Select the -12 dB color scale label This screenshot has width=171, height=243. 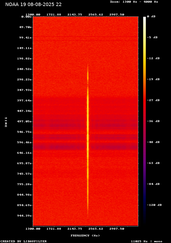(153, 58)
